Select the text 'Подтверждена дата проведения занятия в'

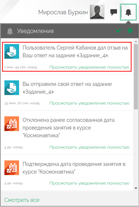pos(74,164)
